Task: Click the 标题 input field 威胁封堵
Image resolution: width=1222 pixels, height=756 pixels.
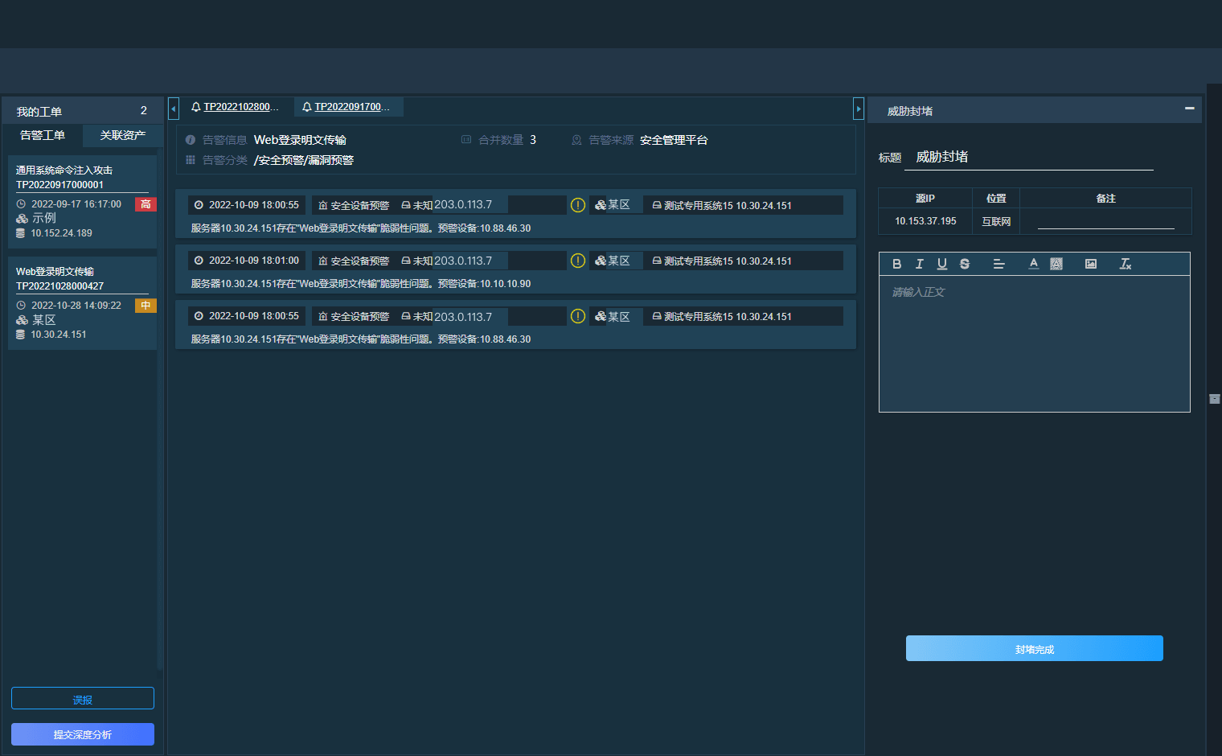Action: pos(1028,157)
